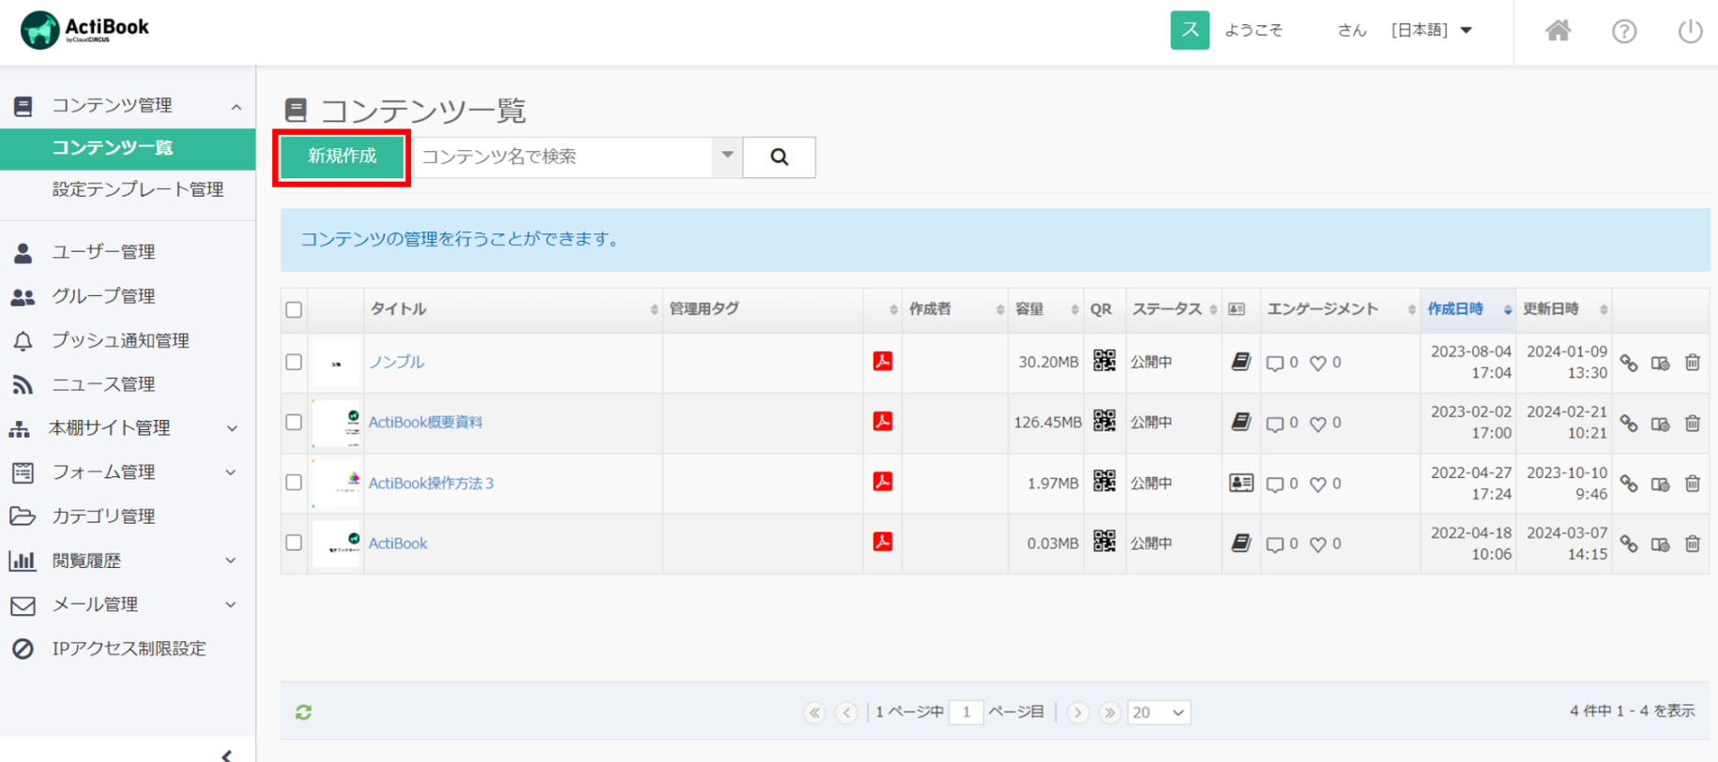Click PDF icon in ActiBook操作方法3 row

coord(882,482)
